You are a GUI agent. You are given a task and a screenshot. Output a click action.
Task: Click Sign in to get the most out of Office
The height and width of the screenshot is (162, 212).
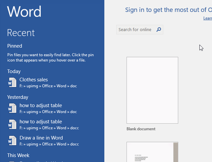click(x=169, y=10)
